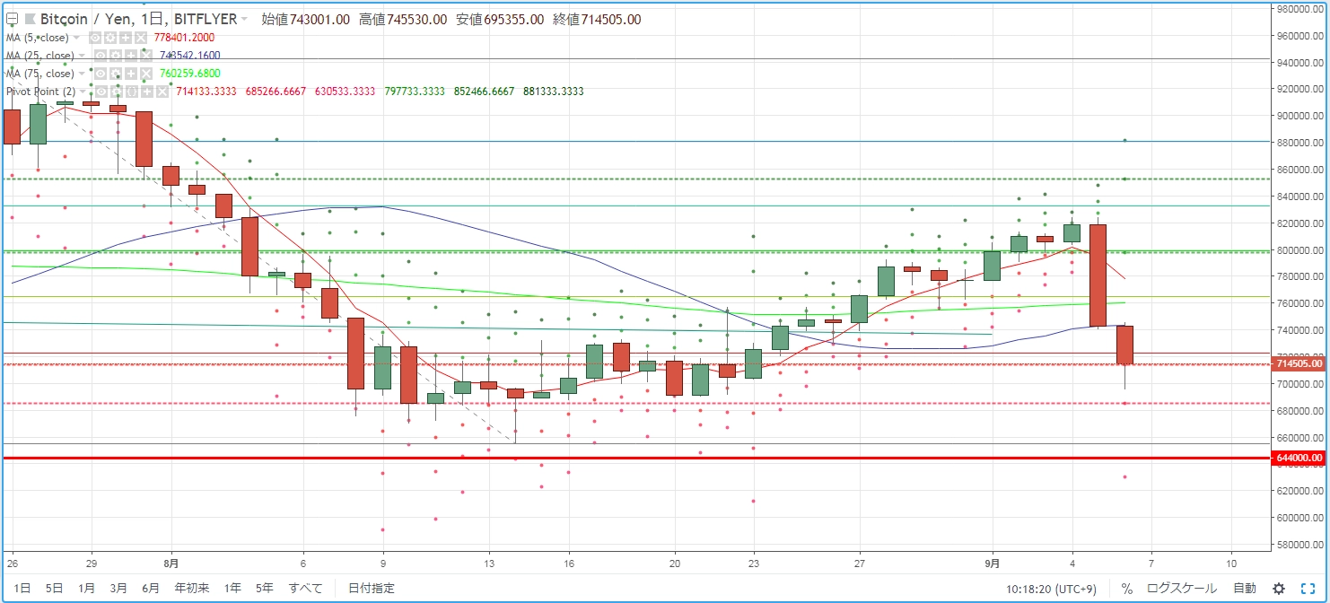1330x603 pixels.
Task: Toggle visibility eye of Pivot Point (2)
Action: [101, 92]
